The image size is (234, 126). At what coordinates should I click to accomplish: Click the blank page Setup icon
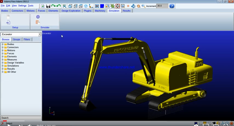point(8,17)
